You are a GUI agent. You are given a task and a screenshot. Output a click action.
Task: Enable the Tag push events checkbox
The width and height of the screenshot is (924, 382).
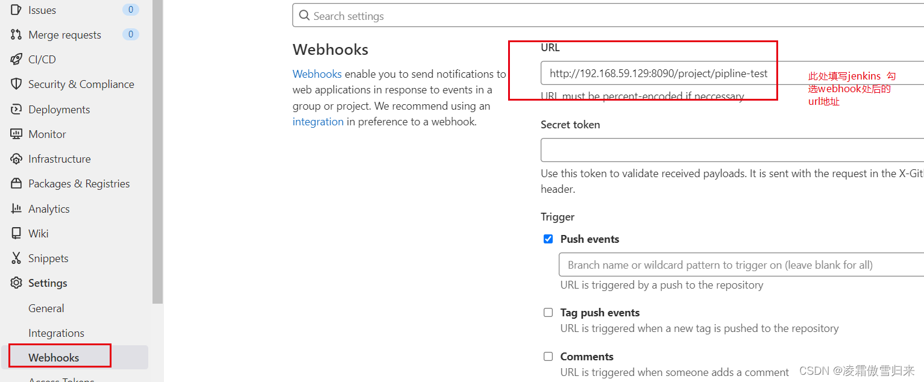pos(548,313)
